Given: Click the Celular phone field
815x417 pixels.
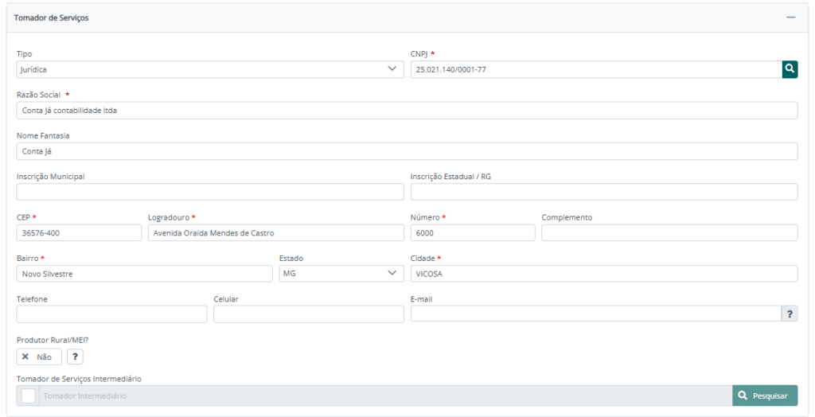Looking at the screenshot, I should tap(308, 314).
